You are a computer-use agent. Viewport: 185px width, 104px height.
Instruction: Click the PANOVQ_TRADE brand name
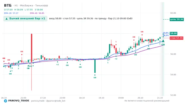[19, 101]
